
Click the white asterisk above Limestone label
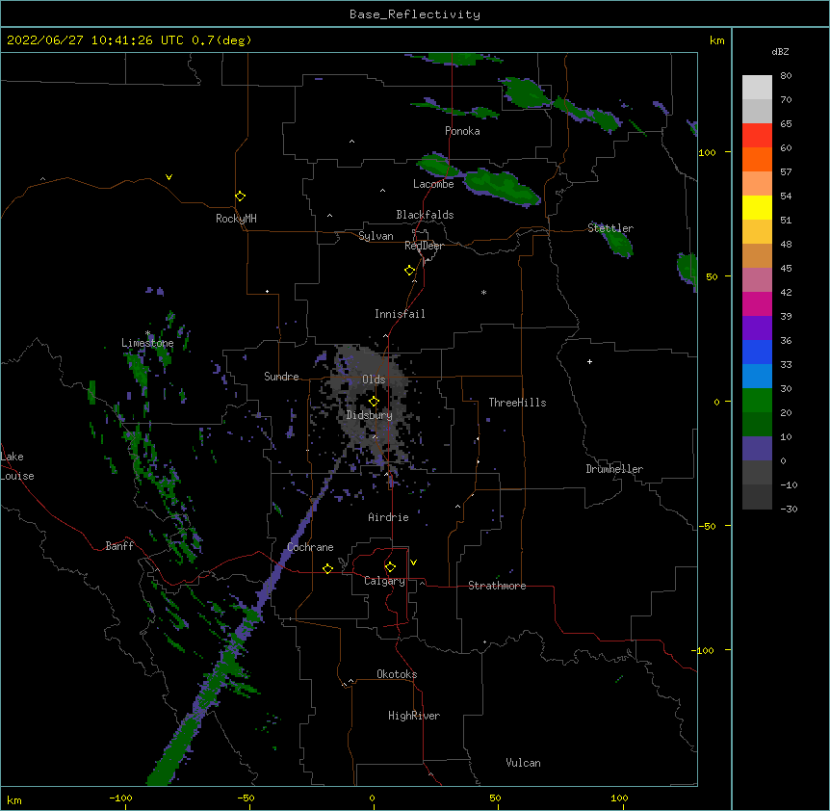pyautogui.click(x=148, y=333)
